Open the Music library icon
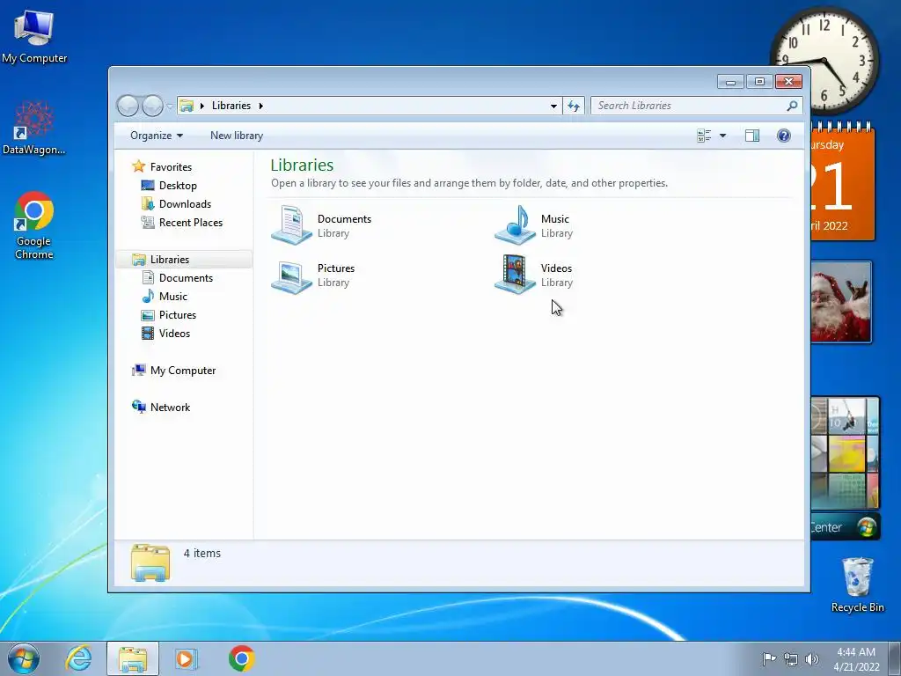Viewport: 901px width, 676px height. tap(515, 225)
